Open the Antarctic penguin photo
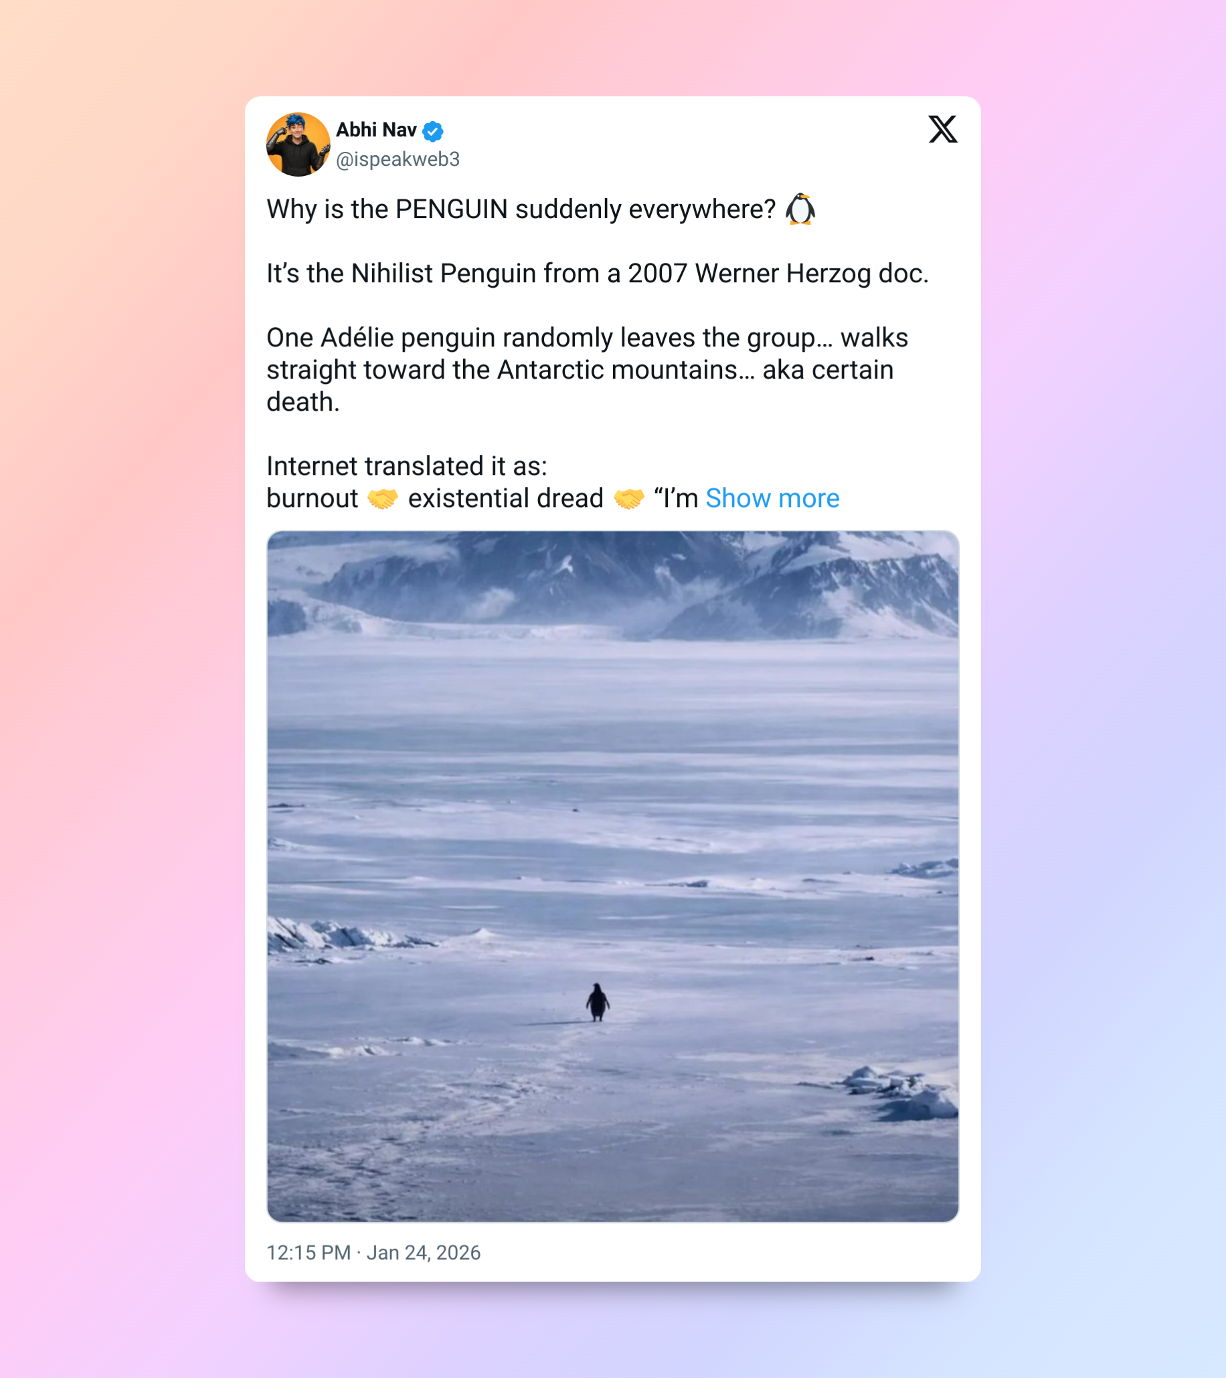 click(x=612, y=876)
